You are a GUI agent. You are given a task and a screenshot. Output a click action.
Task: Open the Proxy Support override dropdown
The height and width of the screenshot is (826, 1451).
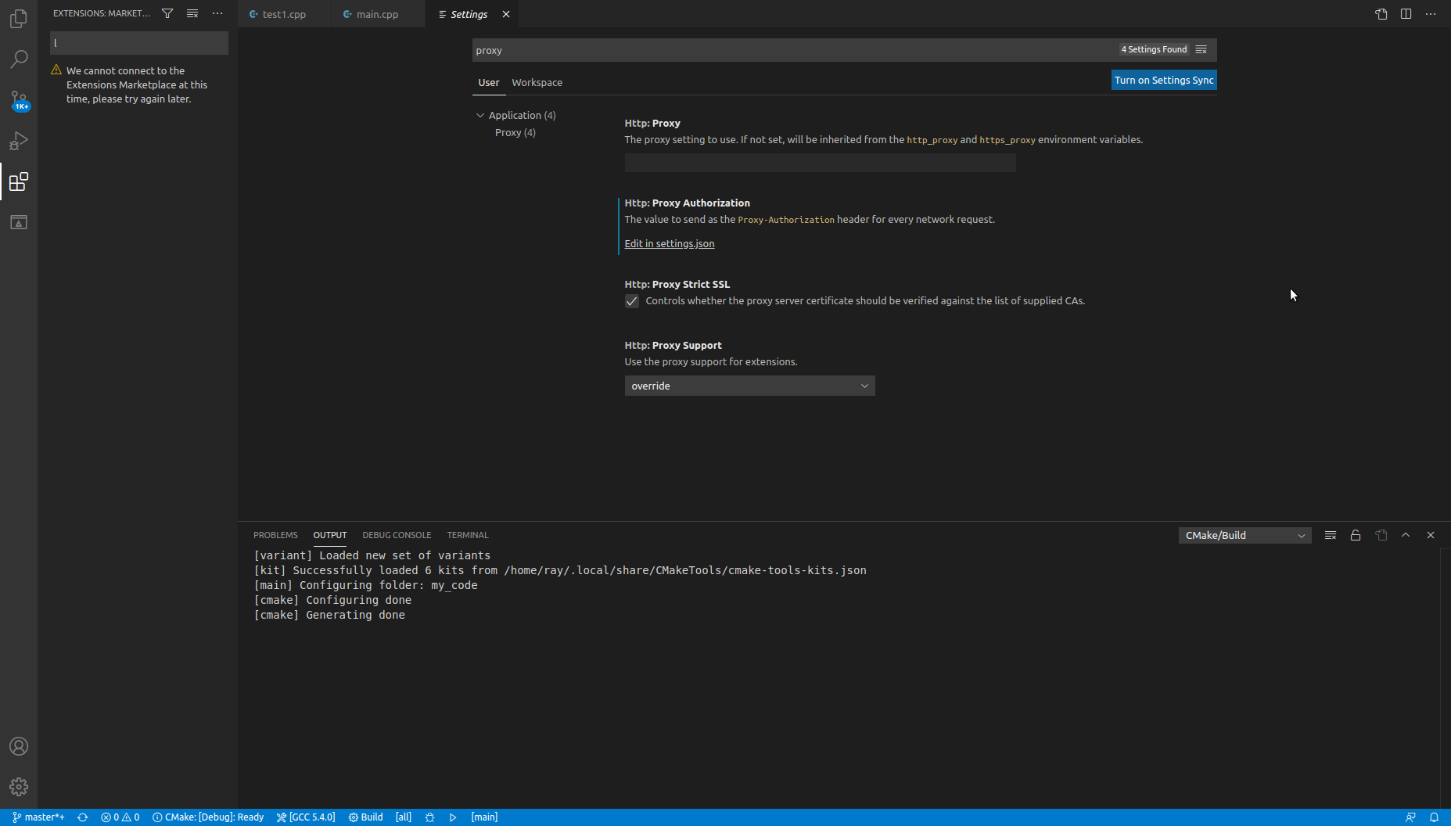749,386
